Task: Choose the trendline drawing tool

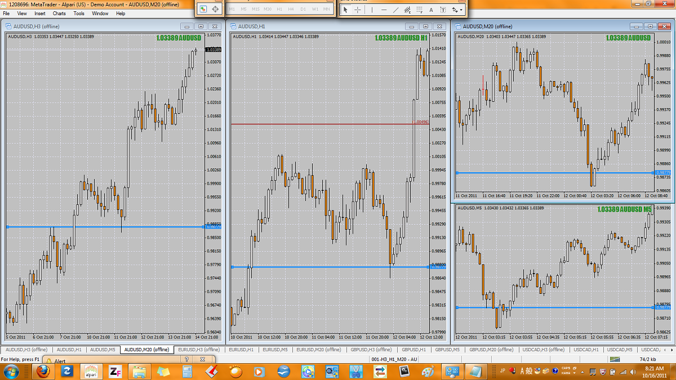Action: (396, 10)
